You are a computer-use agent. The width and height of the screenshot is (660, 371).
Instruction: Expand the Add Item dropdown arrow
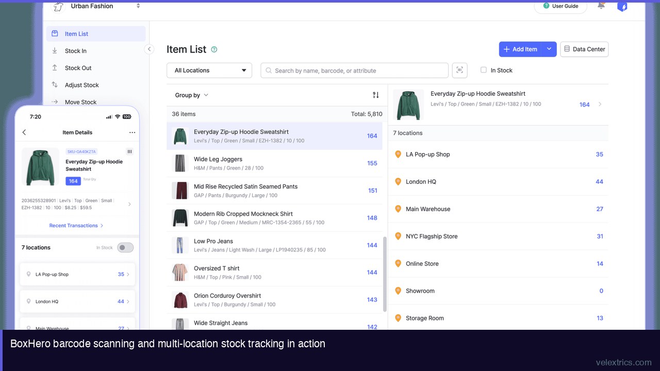click(549, 49)
